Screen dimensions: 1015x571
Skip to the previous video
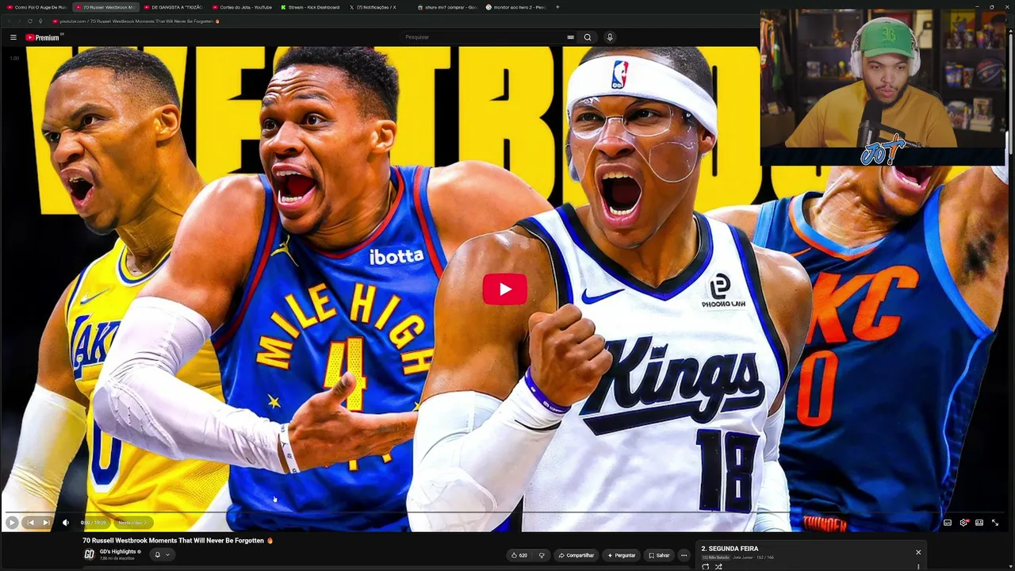click(30, 523)
